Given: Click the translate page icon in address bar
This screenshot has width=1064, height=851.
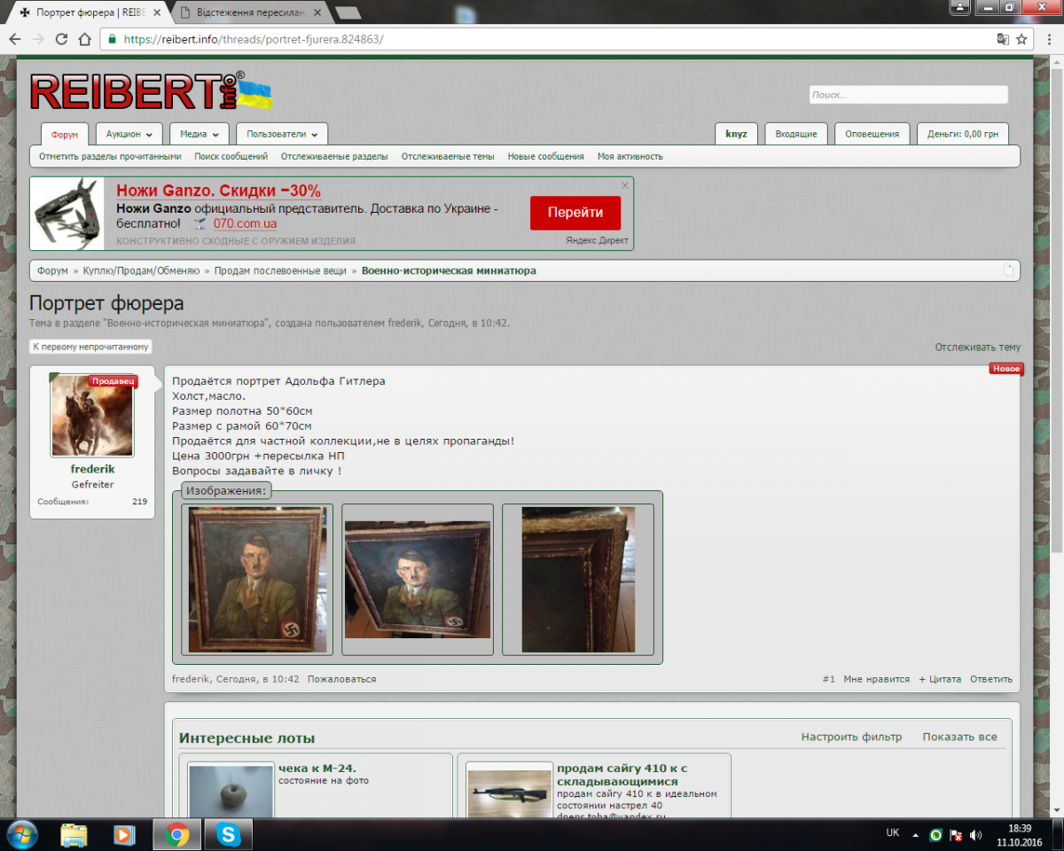Looking at the screenshot, I should (x=1003, y=39).
